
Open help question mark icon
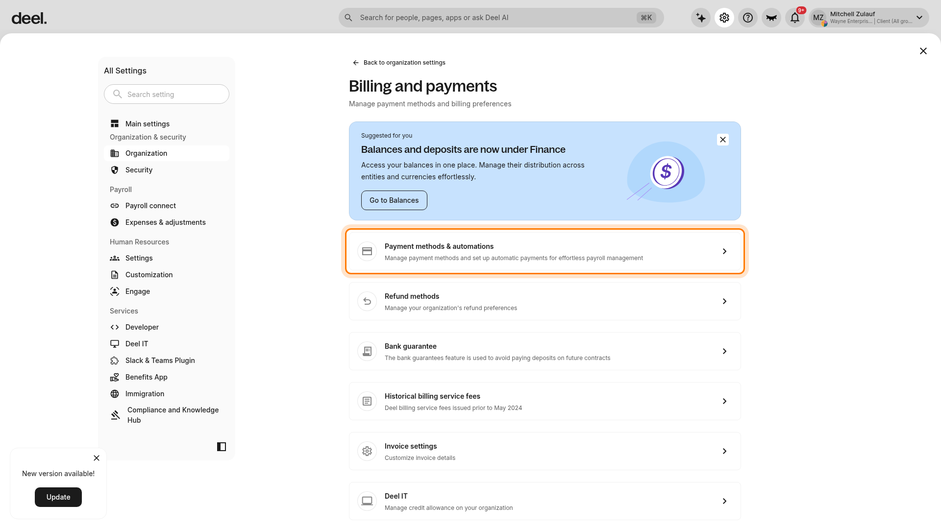(748, 18)
